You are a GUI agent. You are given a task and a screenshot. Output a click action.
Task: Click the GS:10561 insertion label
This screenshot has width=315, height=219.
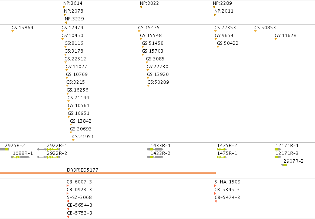tap(78, 106)
